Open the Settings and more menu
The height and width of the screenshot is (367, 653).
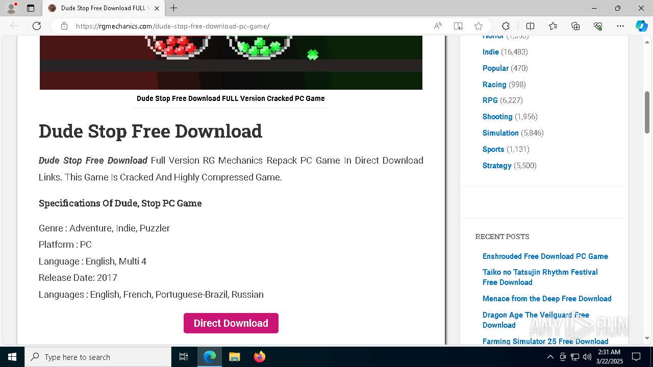(x=620, y=26)
